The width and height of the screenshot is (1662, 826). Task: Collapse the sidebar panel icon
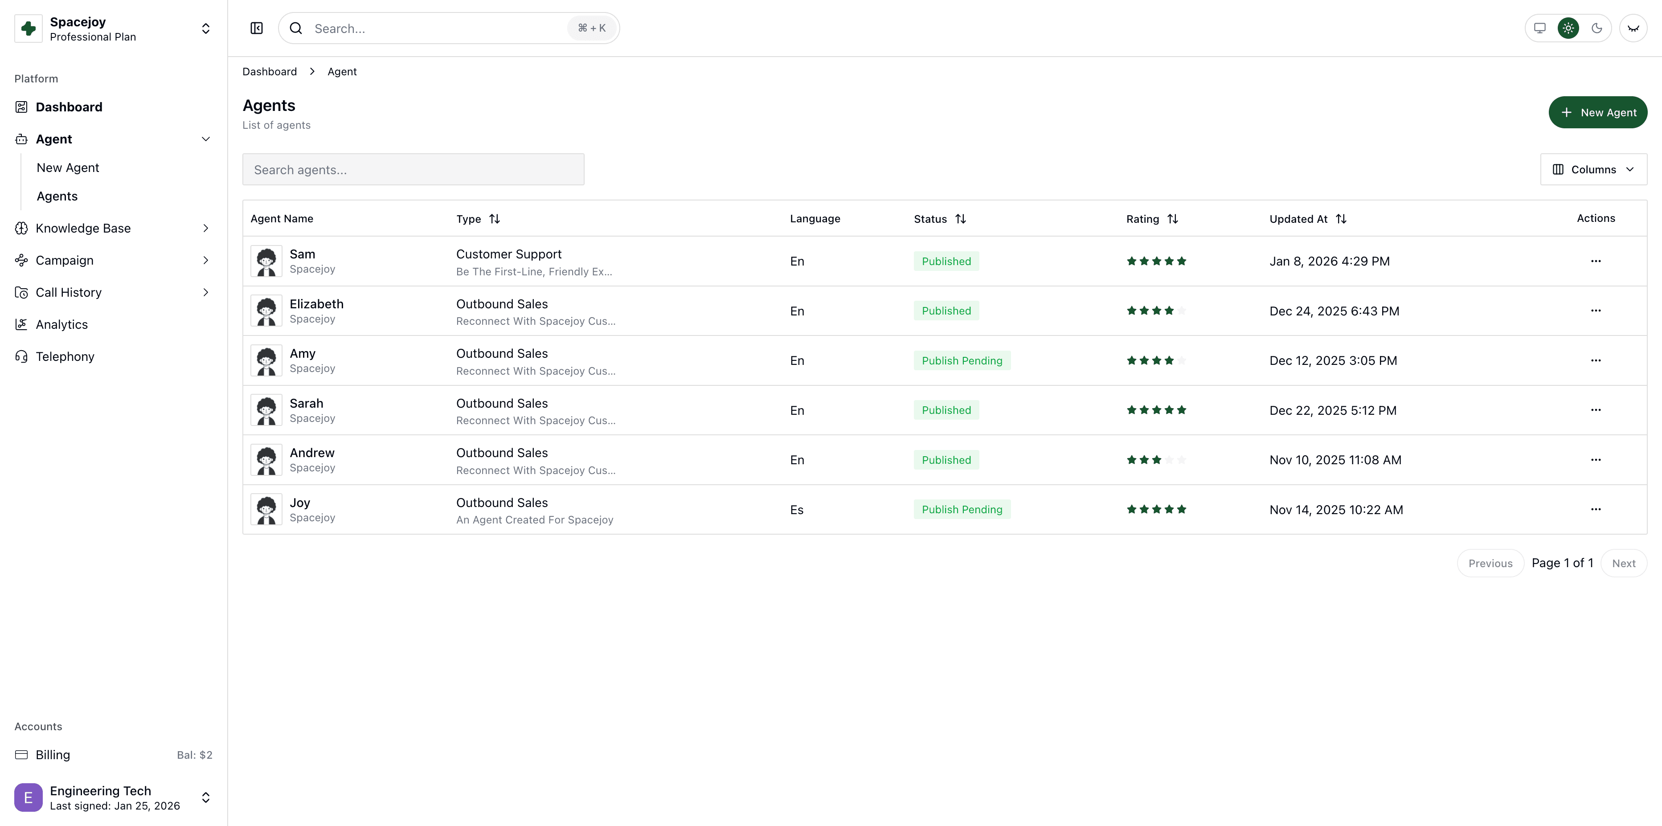[257, 29]
